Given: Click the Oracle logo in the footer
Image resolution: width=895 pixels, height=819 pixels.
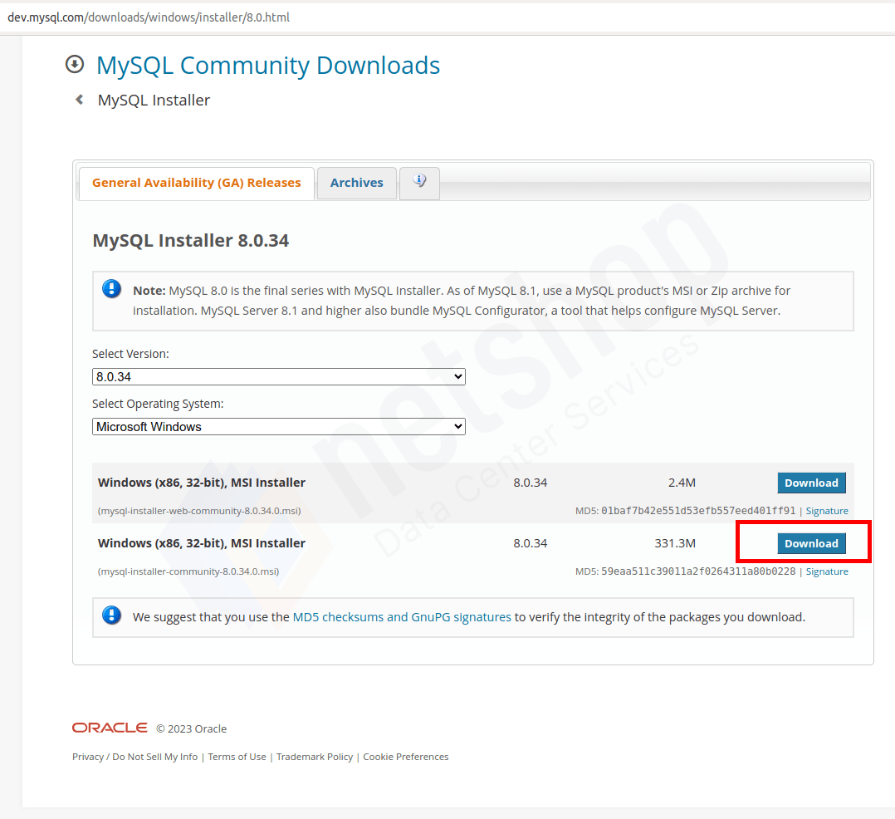Looking at the screenshot, I should 110,727.
